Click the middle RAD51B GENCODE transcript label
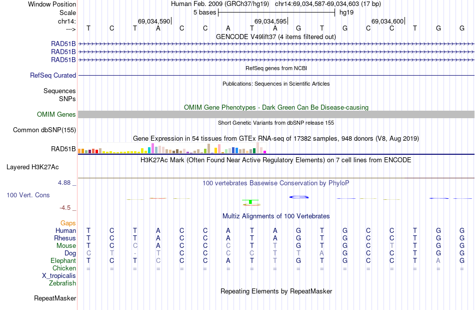 tap(63, 52)
